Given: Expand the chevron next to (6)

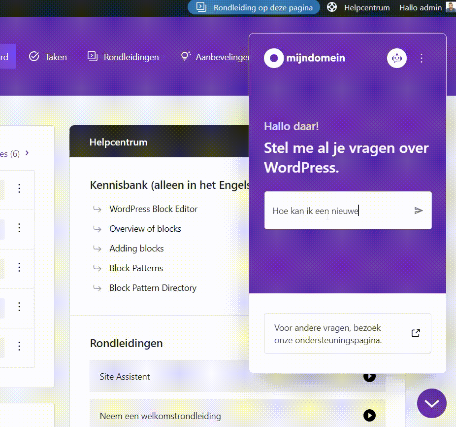Looking at the screenshot, I should [27, 153].
